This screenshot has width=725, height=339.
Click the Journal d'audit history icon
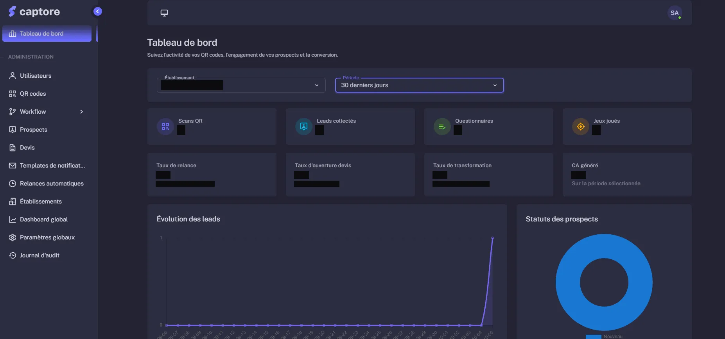point(13,255)
